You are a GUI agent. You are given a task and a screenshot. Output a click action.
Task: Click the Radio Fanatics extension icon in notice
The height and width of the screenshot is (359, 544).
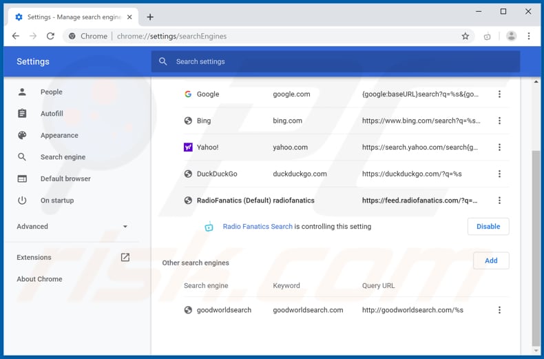[x=209, y=227]
